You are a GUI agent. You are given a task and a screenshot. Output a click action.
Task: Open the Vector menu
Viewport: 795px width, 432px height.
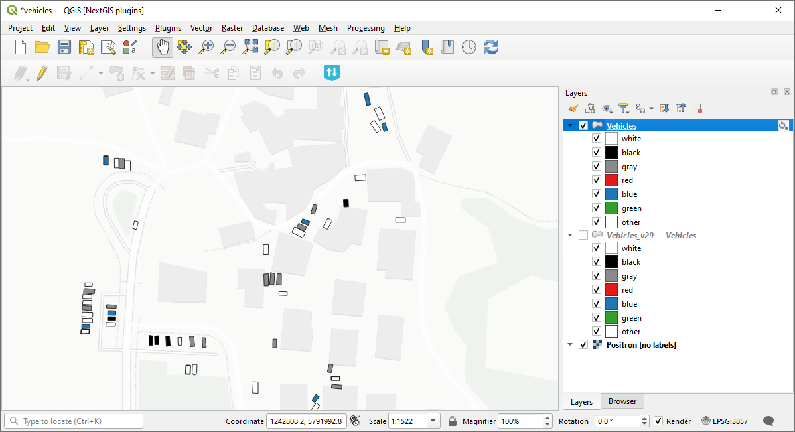point(201,28)
